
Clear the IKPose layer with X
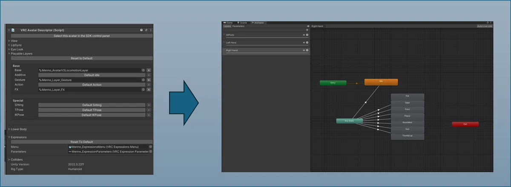point(149,115)
